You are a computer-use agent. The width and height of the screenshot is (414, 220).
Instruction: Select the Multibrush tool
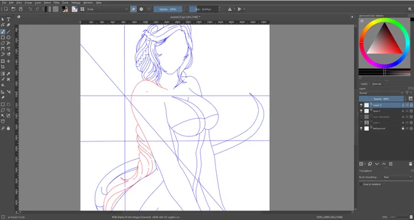click(9, 54)
